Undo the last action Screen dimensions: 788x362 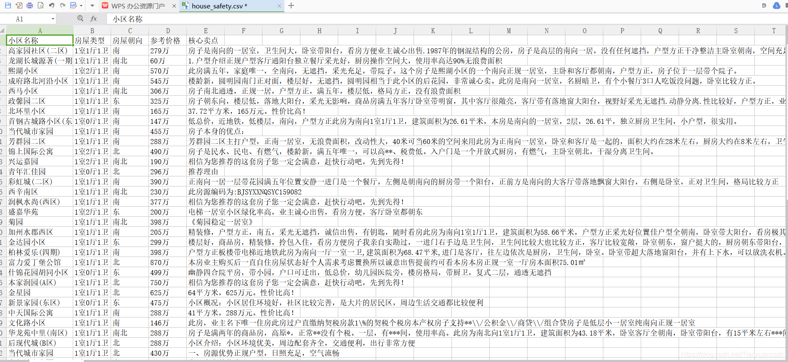coord(51,5)
